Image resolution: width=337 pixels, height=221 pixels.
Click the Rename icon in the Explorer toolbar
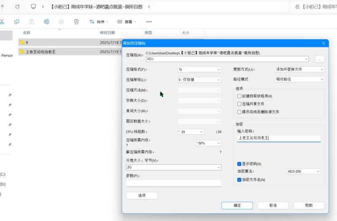click(x=46, y=22)
